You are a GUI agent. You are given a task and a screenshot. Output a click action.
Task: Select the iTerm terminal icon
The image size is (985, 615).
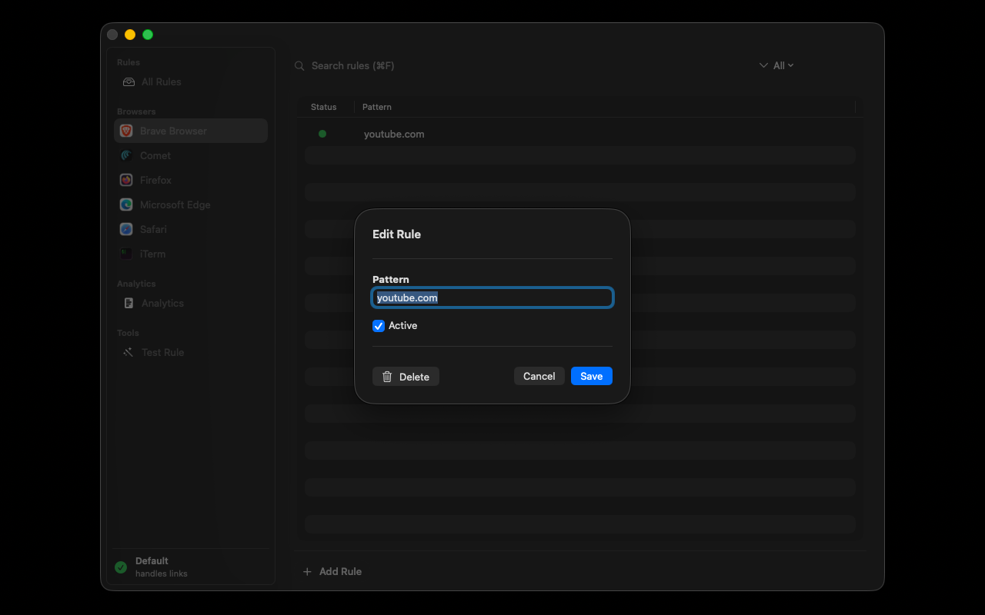[x=126, y=254]
